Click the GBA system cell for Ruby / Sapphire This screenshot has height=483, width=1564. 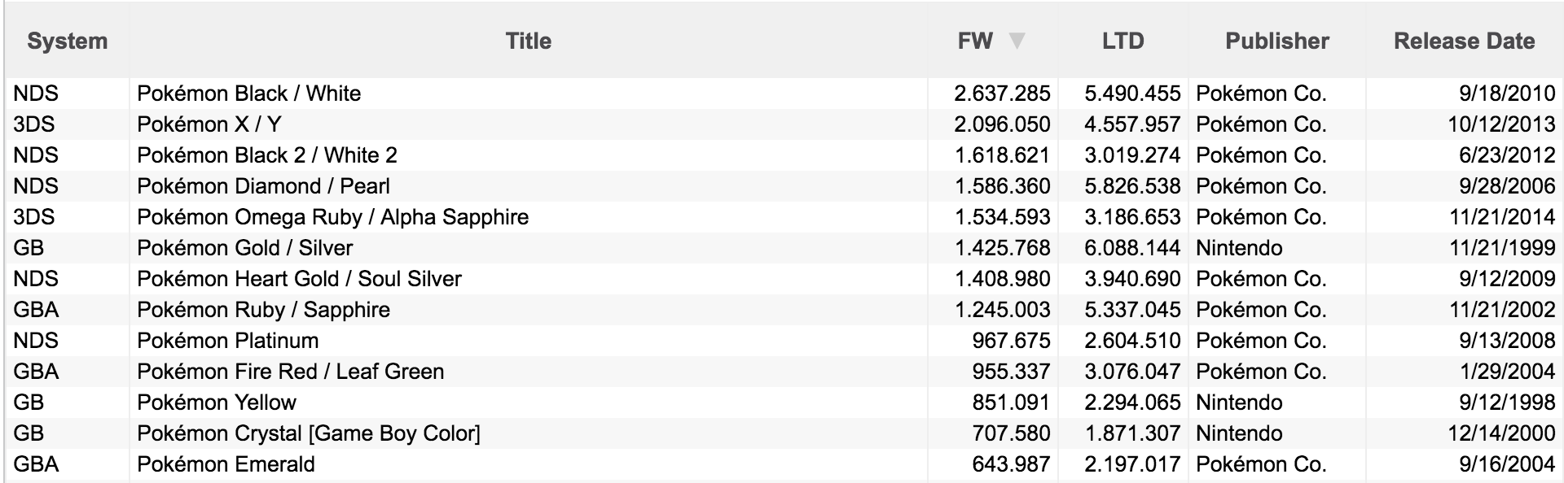(x=67, y=310)
